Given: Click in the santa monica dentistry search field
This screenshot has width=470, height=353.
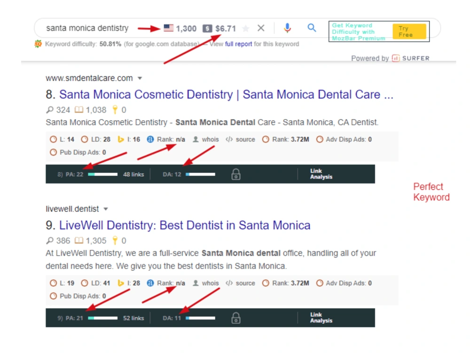Looking at the screenshot, I should coord(87,28).
